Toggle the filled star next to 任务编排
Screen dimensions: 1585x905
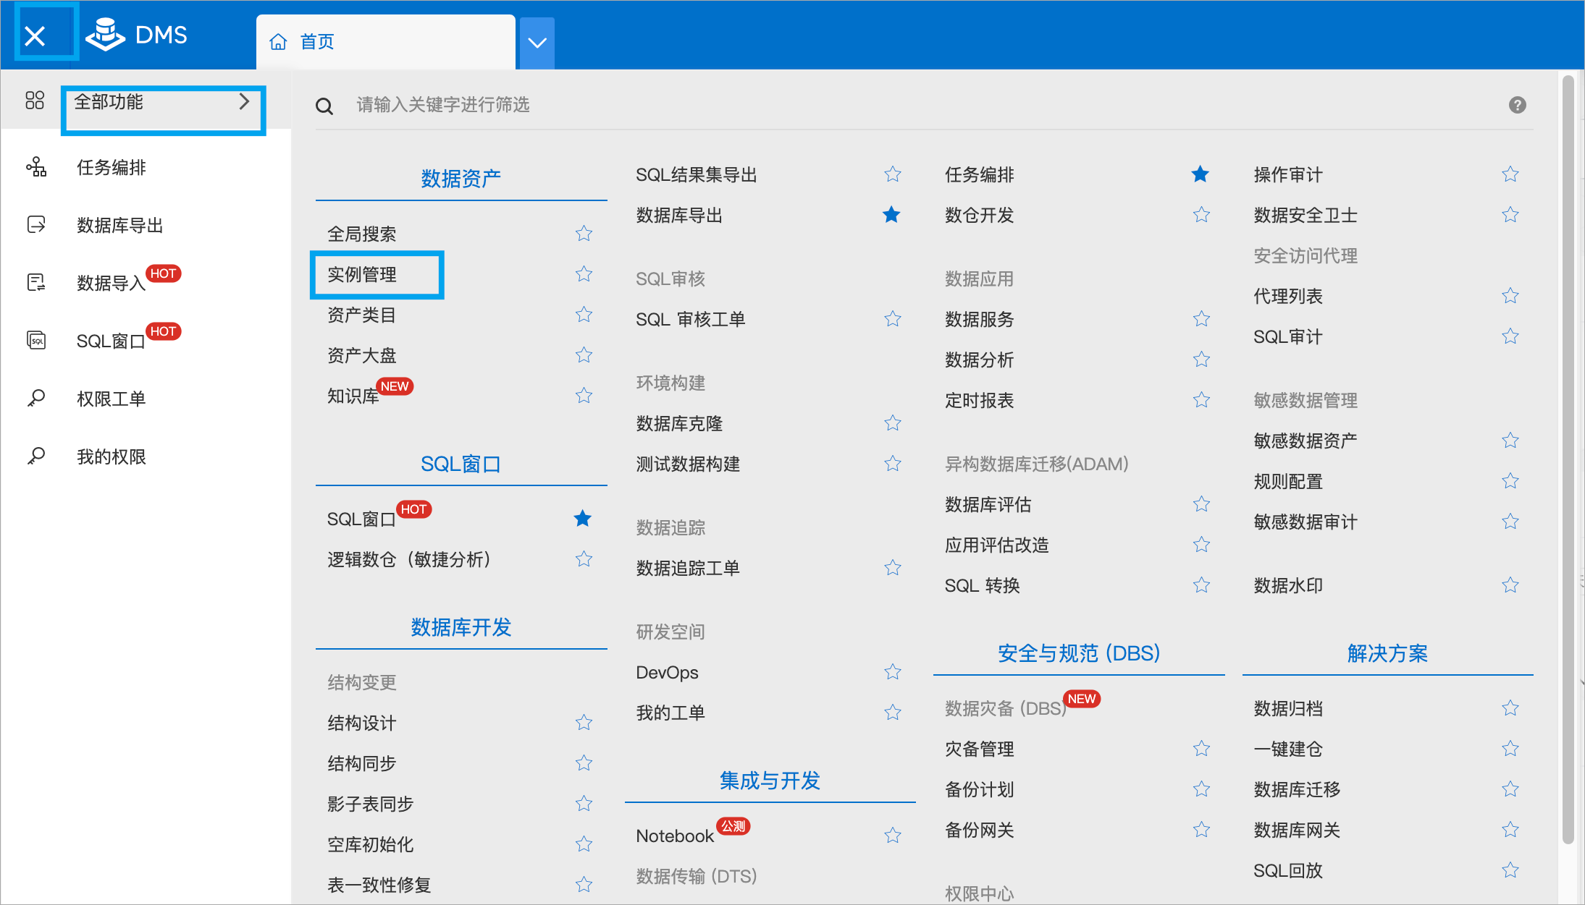point(1200,174)
